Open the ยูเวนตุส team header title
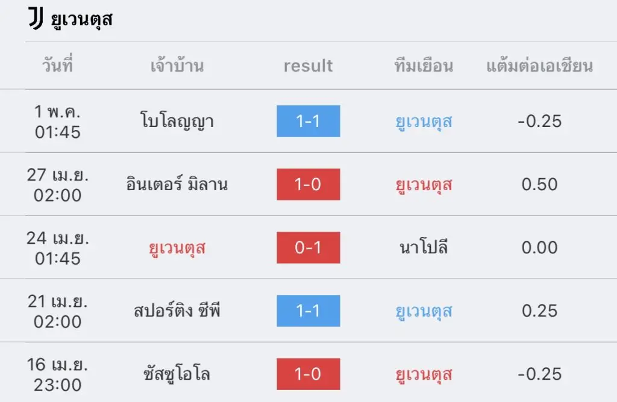This screenshot has height=402, width=617. pyautogui.click(x=82, y=20)
